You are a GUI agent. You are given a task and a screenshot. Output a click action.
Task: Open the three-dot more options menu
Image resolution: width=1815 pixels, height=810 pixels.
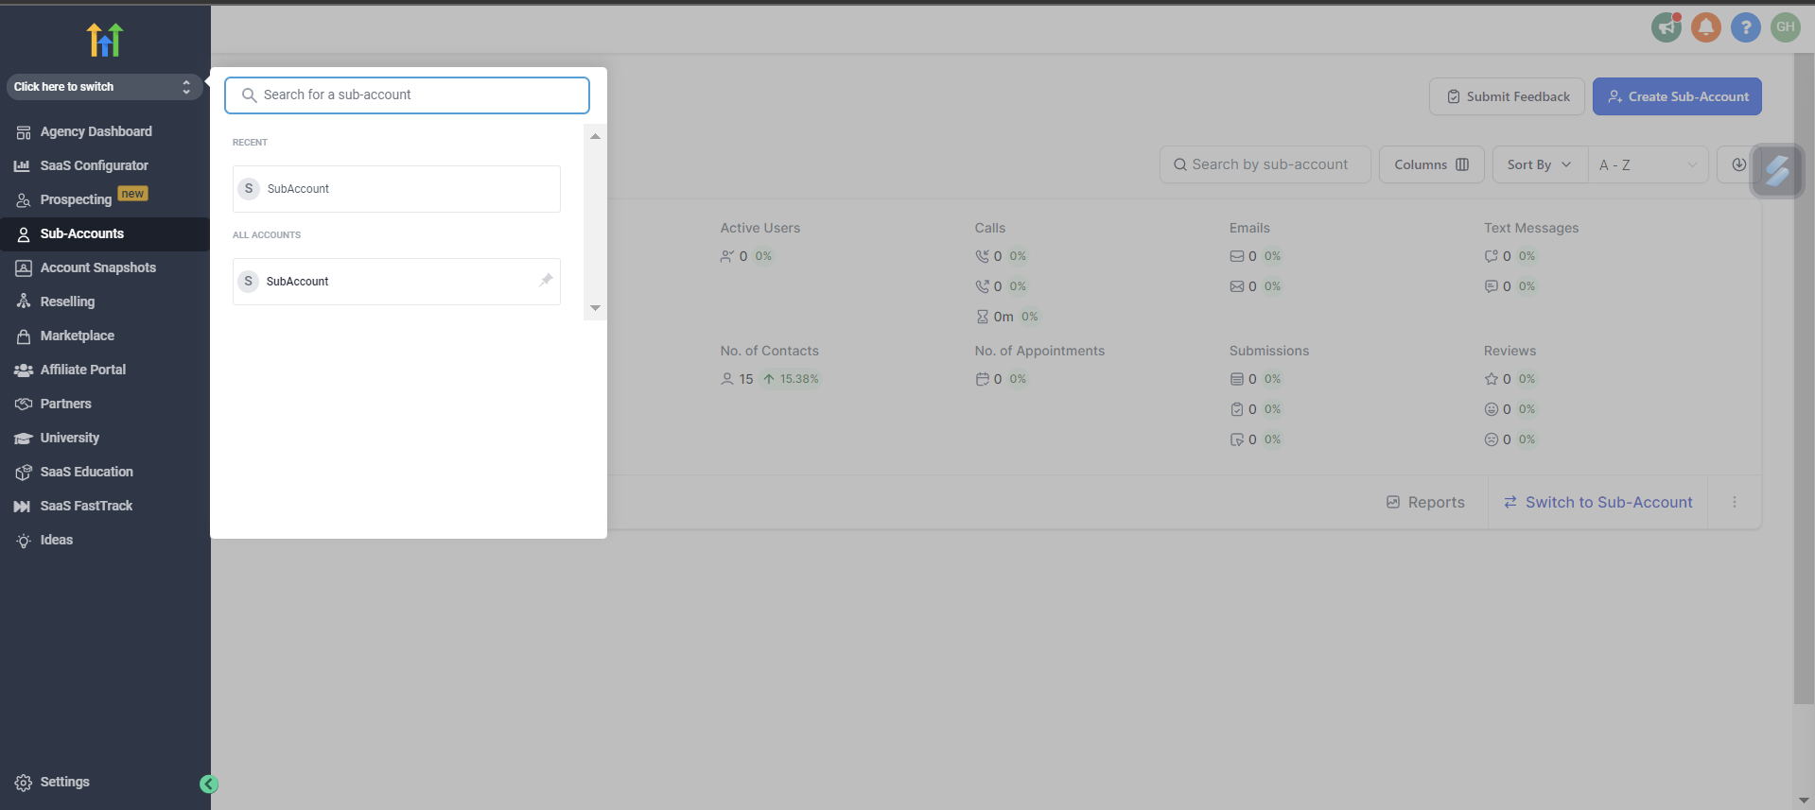[x=1735, y=503]
